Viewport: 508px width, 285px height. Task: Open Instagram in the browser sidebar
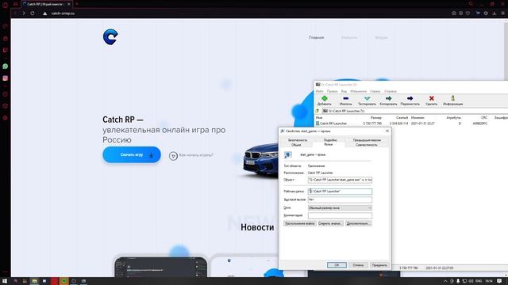6,78
